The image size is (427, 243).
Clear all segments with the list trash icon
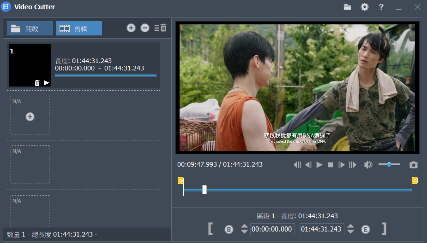pyautogui.click(x=160, y=28)
